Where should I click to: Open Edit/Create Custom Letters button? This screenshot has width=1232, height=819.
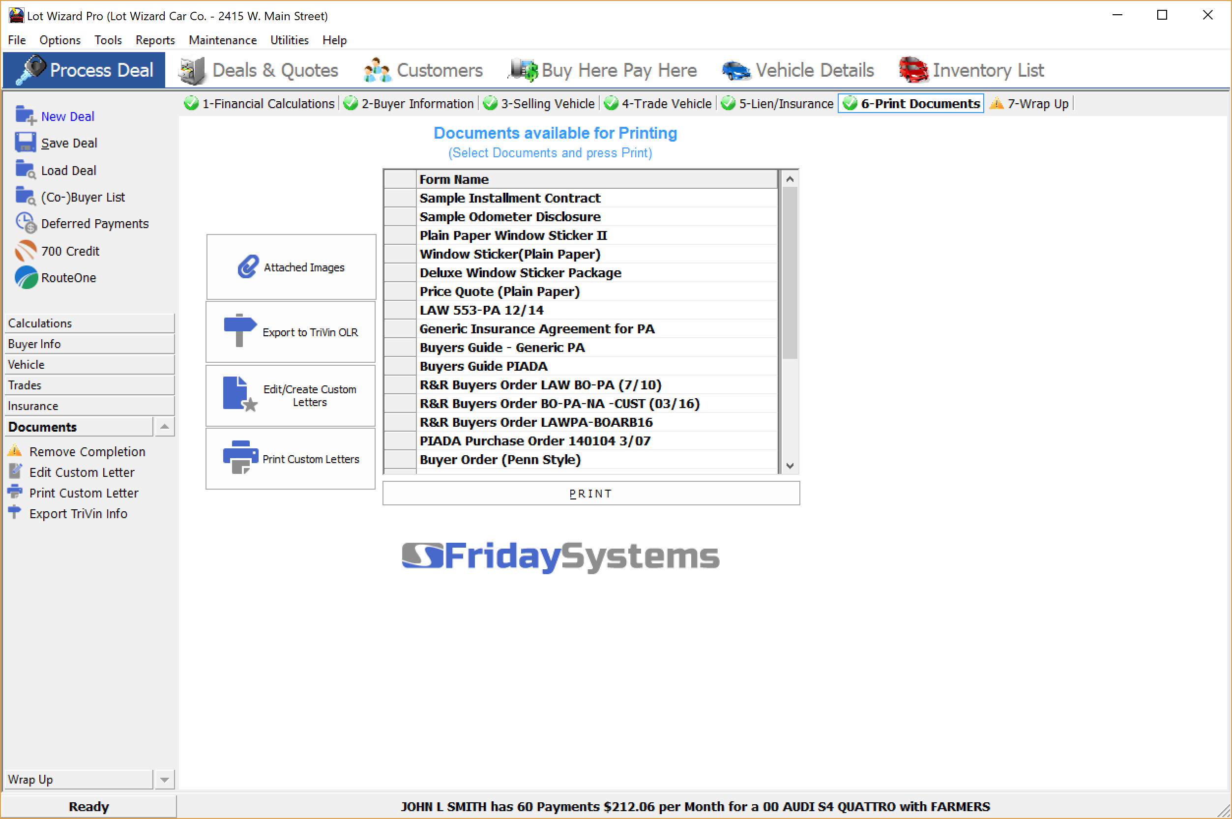[291, 395]
